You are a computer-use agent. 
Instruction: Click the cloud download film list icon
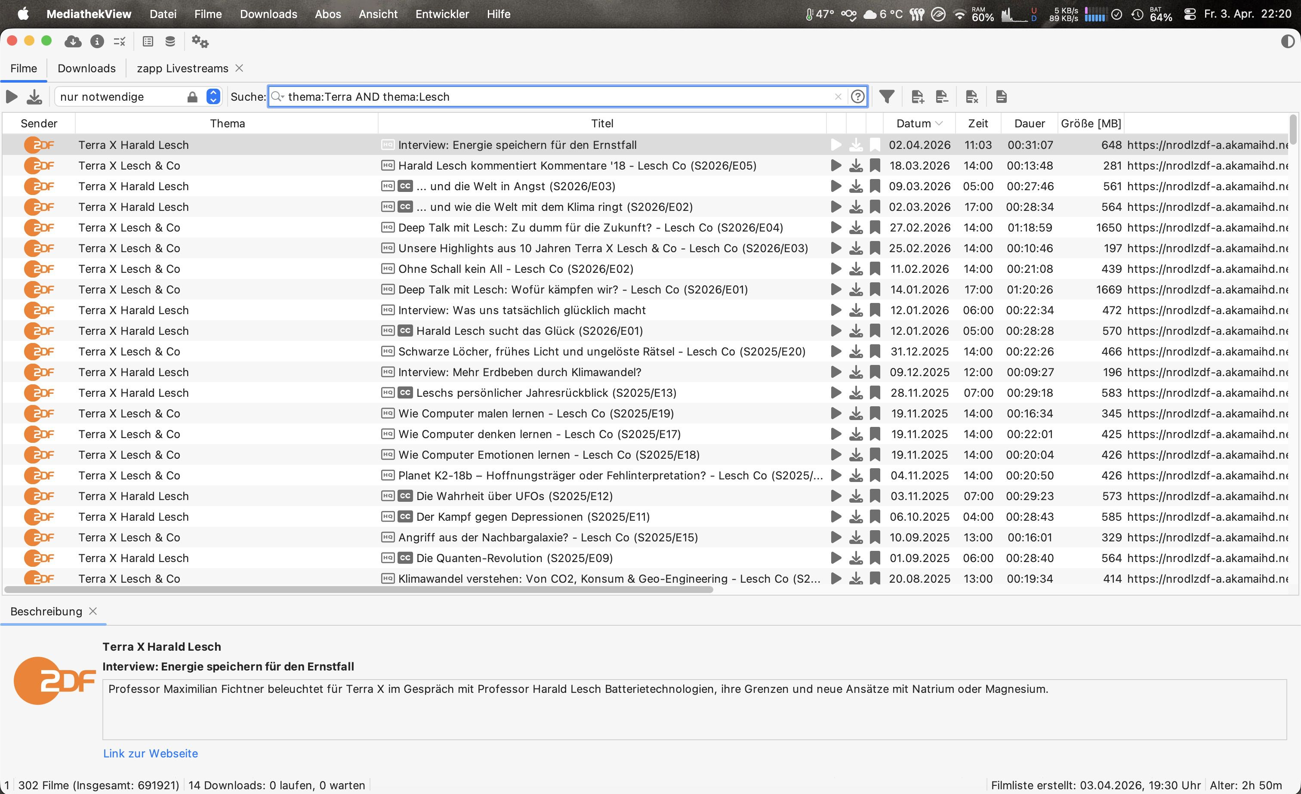click(x=73, y=41)
